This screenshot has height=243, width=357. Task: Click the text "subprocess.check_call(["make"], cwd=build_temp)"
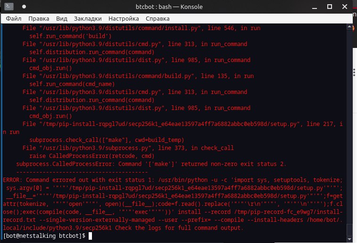pyautogui.click(x=107, y=140)
